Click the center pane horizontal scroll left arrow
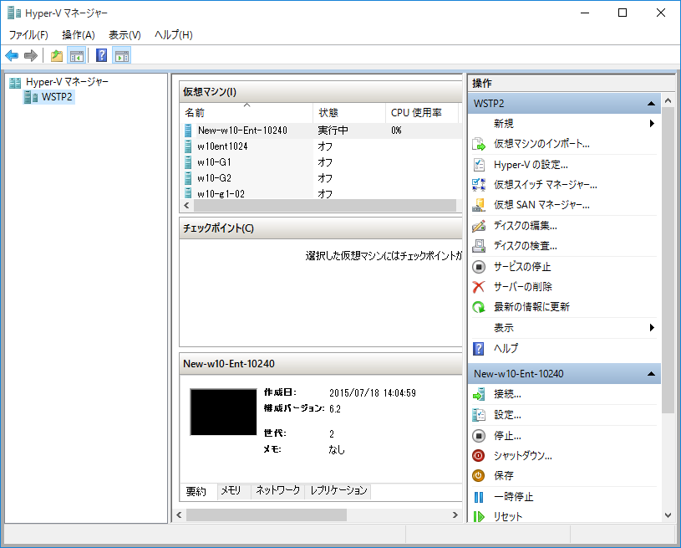Image resolution: width=681 pixels, height=548 pixels. [x=179, y=515]
